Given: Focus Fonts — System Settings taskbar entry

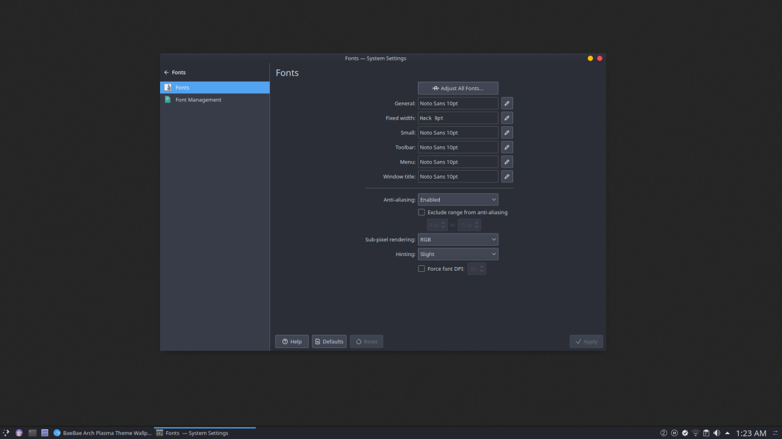Looking at the screenshot, I should [x=205, y=433].
